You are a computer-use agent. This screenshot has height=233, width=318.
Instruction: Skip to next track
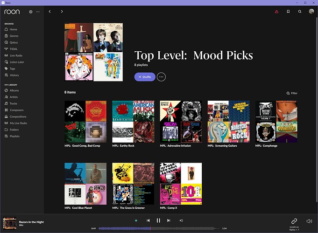coord(169,220)
